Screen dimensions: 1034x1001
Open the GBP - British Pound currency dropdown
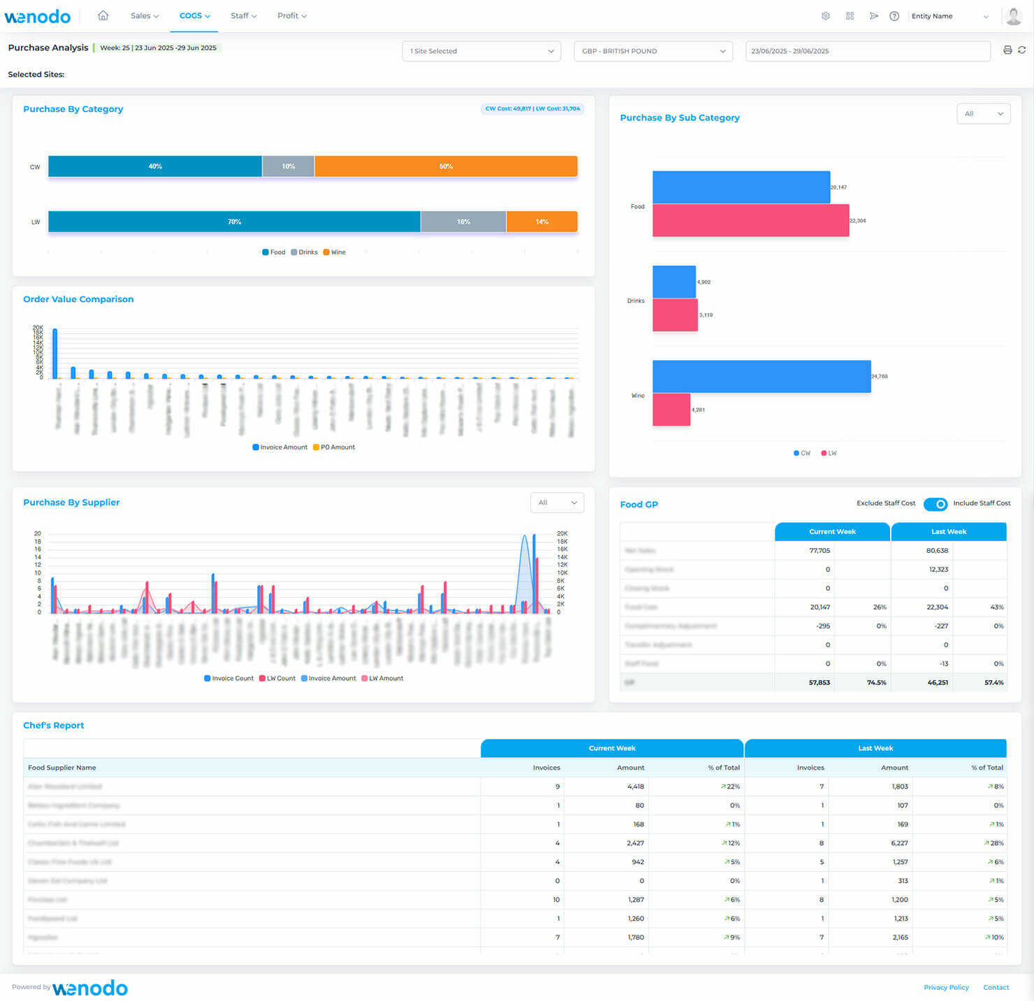(x=653, y=50)
